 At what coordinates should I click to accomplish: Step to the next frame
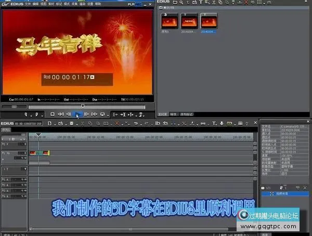tap(86, 114)
